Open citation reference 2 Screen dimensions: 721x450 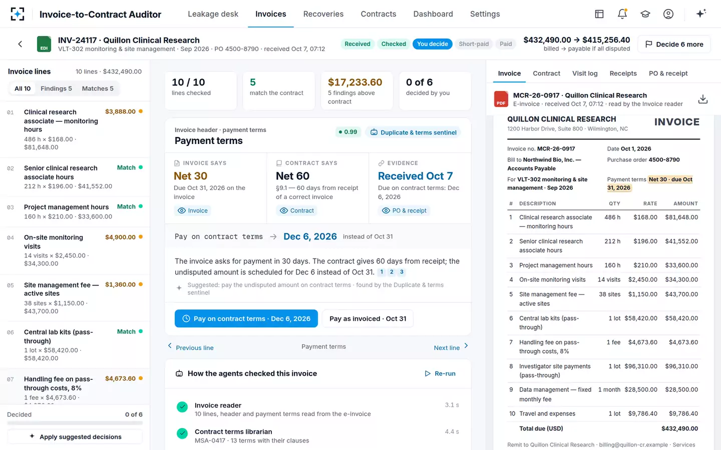point(392,272)
